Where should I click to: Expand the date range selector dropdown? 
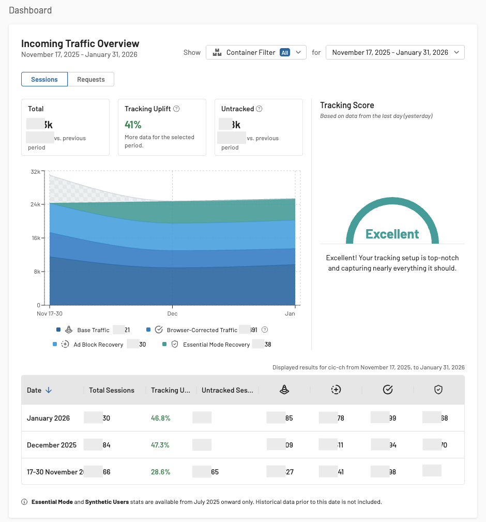(395, 52)
